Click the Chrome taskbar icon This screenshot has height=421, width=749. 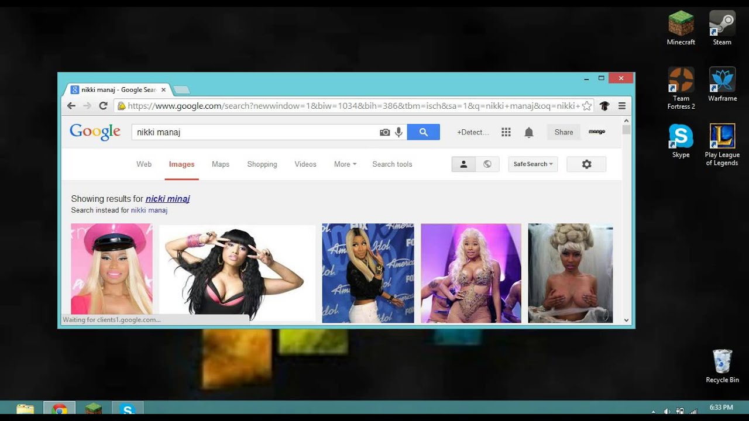click(x=59, y=409)
